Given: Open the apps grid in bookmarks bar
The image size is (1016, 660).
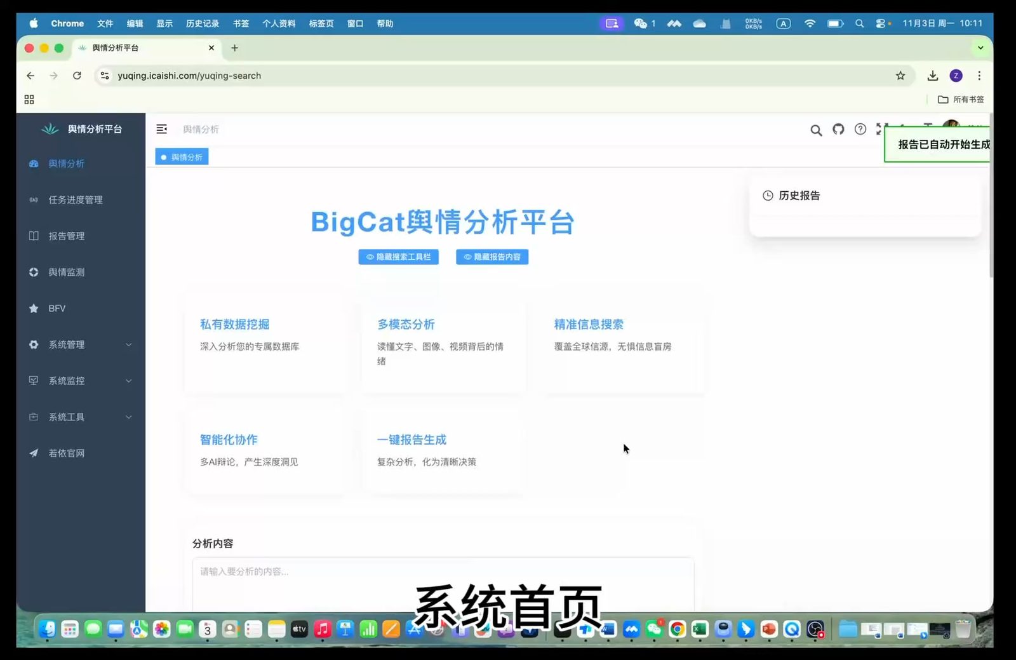Looking at the screenshot, I should pos(29,100).
